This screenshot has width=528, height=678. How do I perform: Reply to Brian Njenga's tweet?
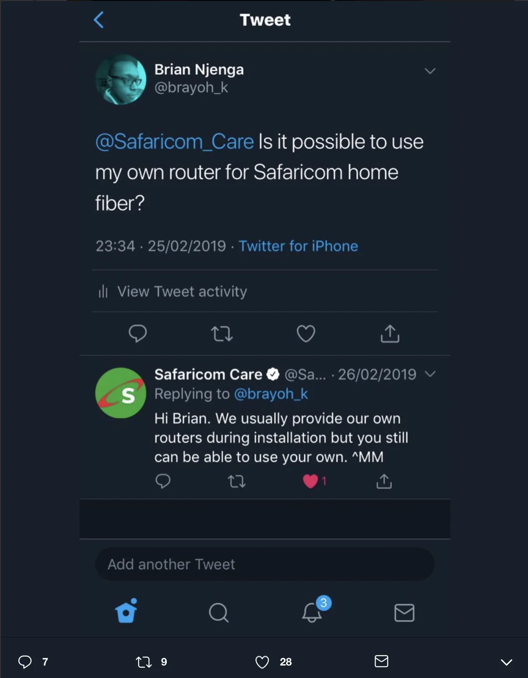137,333
